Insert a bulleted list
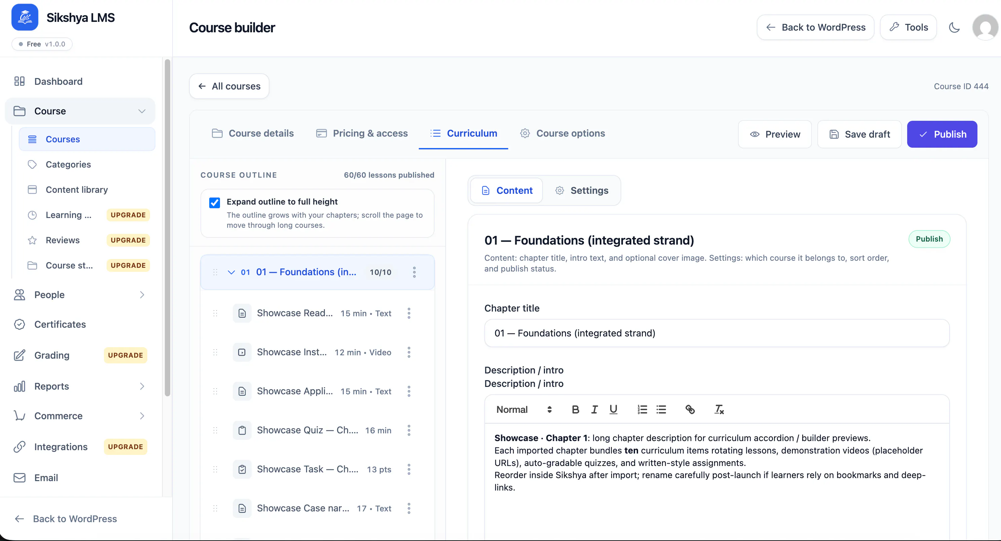This screenshot has height=541, width=1001. click(661, 409)
